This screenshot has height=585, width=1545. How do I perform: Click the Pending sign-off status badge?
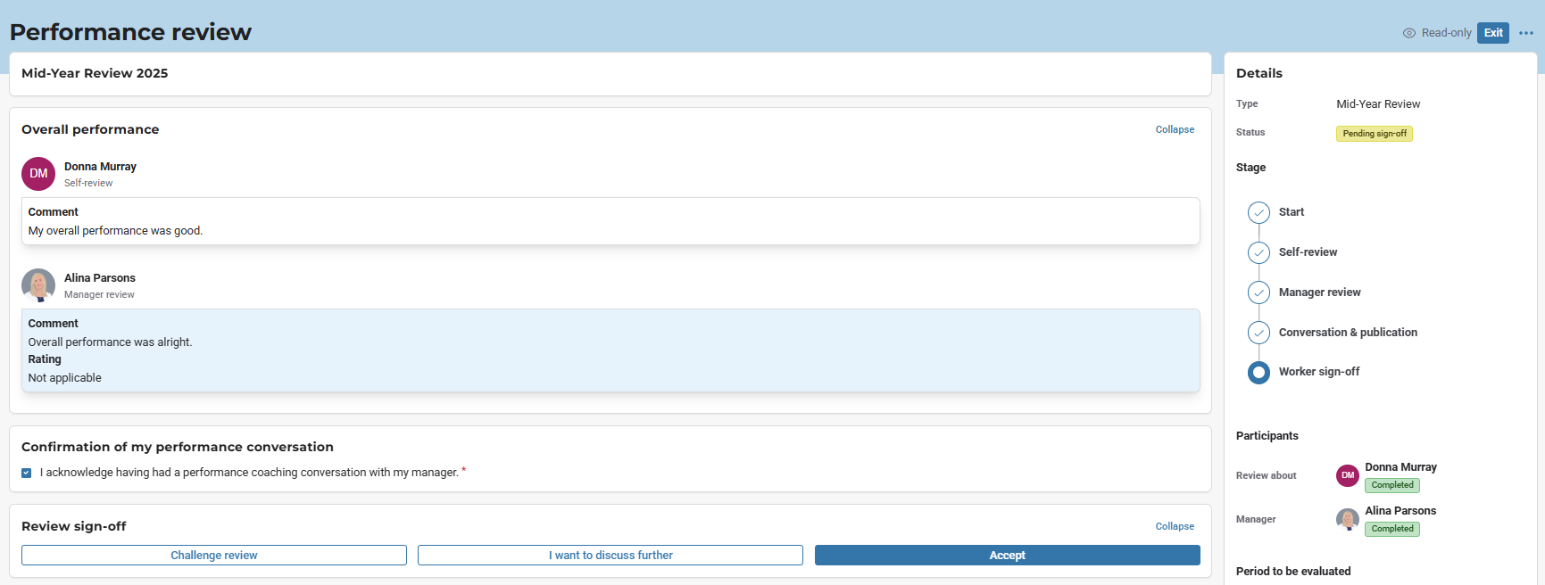pyautogui.click(x=1374, y=134)
